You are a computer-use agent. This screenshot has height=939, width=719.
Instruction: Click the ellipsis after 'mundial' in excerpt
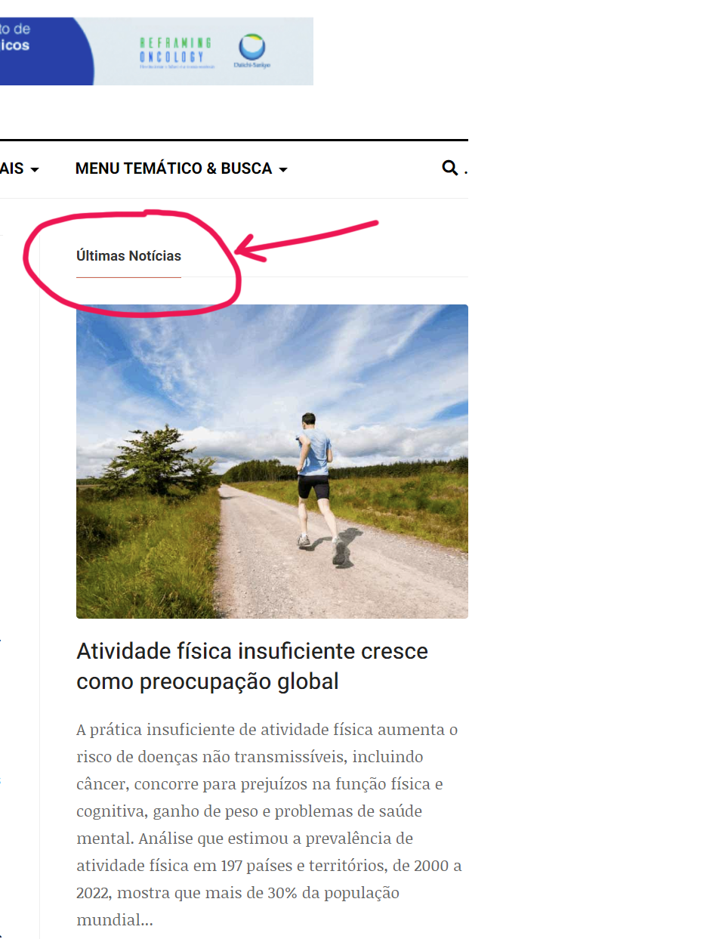(x=147, y=921)
